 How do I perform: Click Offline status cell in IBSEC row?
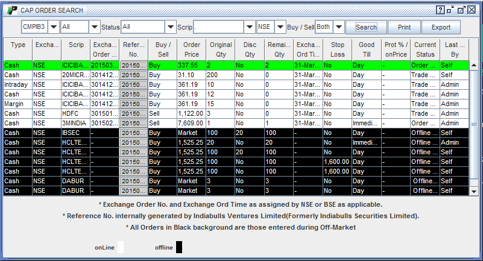(x=425, y=133)
